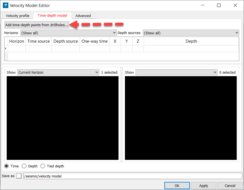
Task: Maximize the Velocity Model Editor window
Action: pyautogui.click(x=219, y=5)
